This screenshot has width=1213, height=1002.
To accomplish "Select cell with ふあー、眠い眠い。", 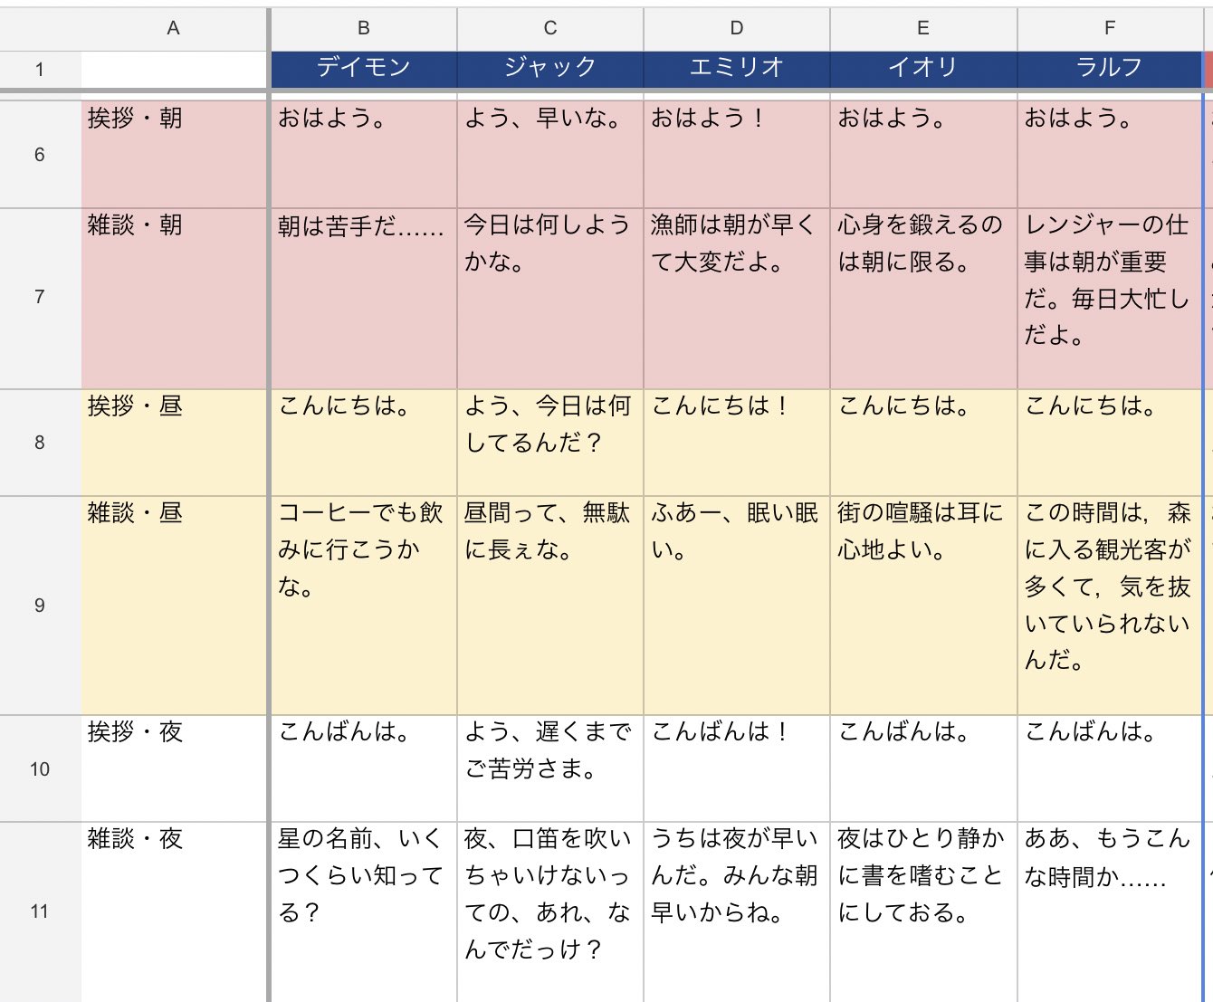I will [737, 606].
